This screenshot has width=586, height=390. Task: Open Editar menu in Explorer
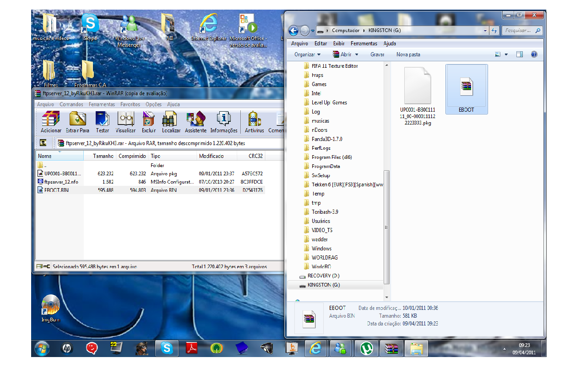coord(320,43)
